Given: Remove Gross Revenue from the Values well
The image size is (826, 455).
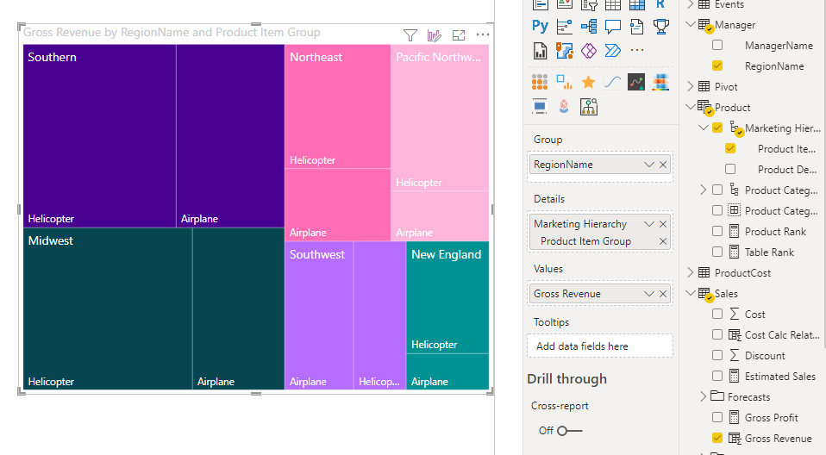Looking at the screenshot, I should tap(663, 294).
